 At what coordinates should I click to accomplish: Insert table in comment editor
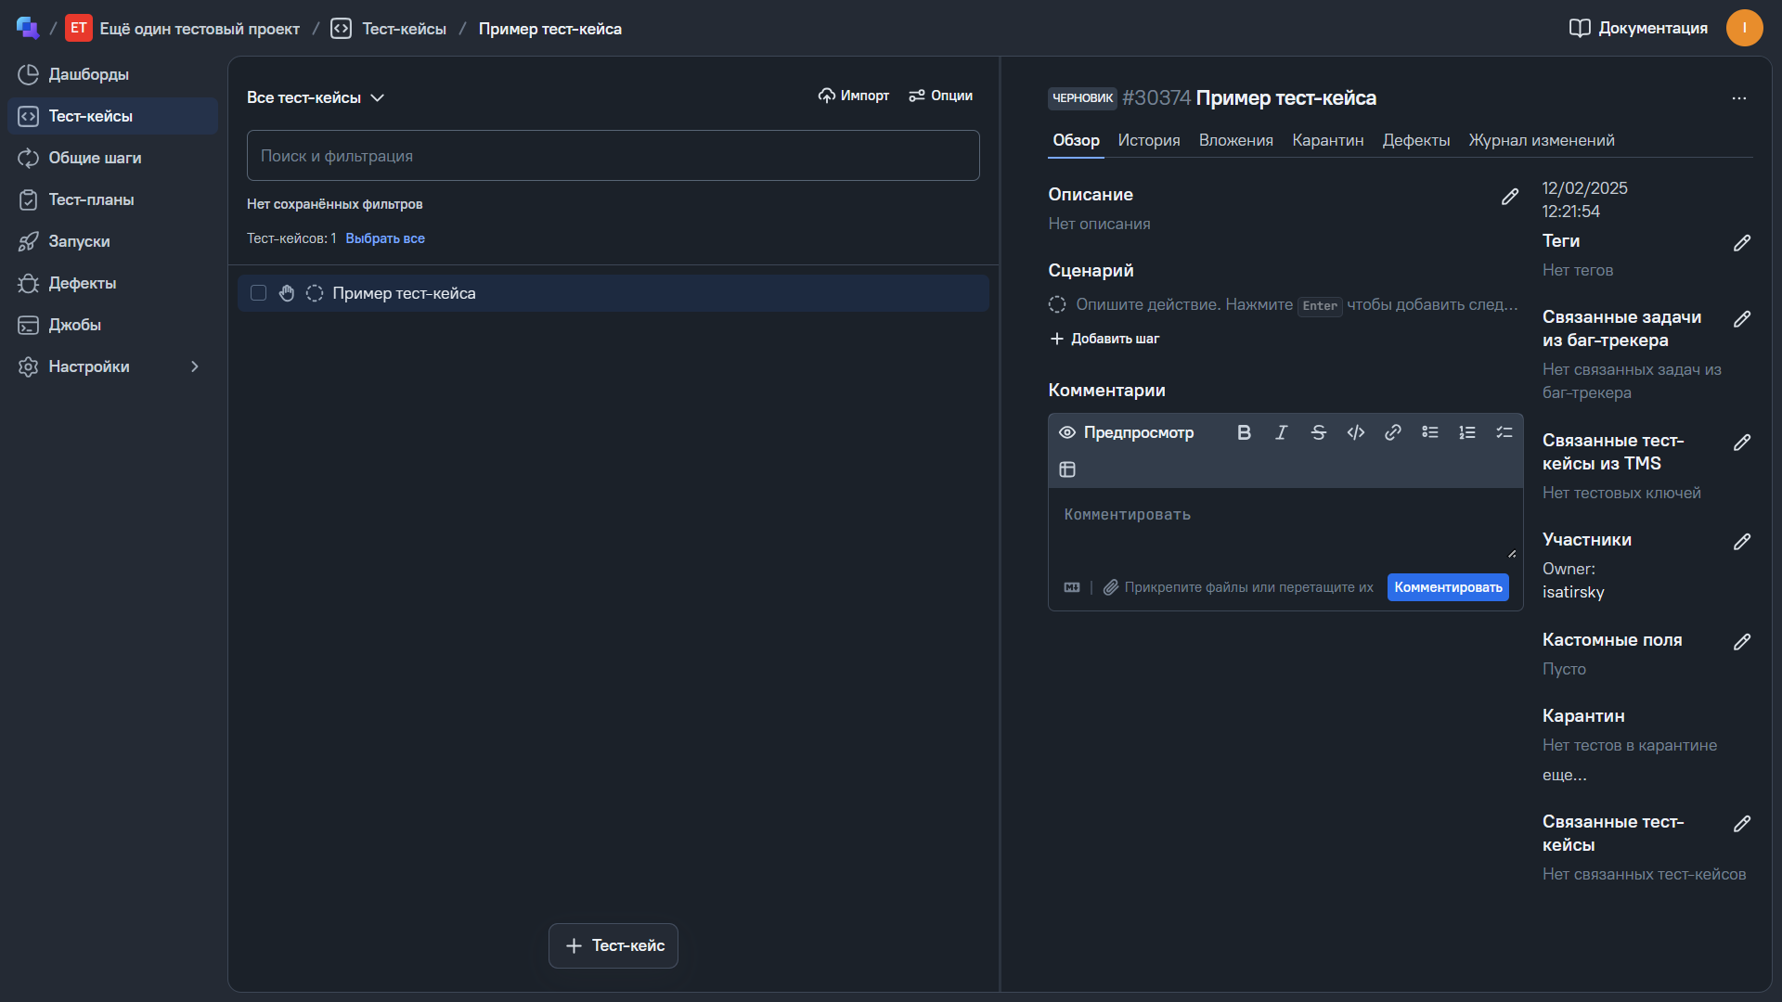pos(1067,469)
